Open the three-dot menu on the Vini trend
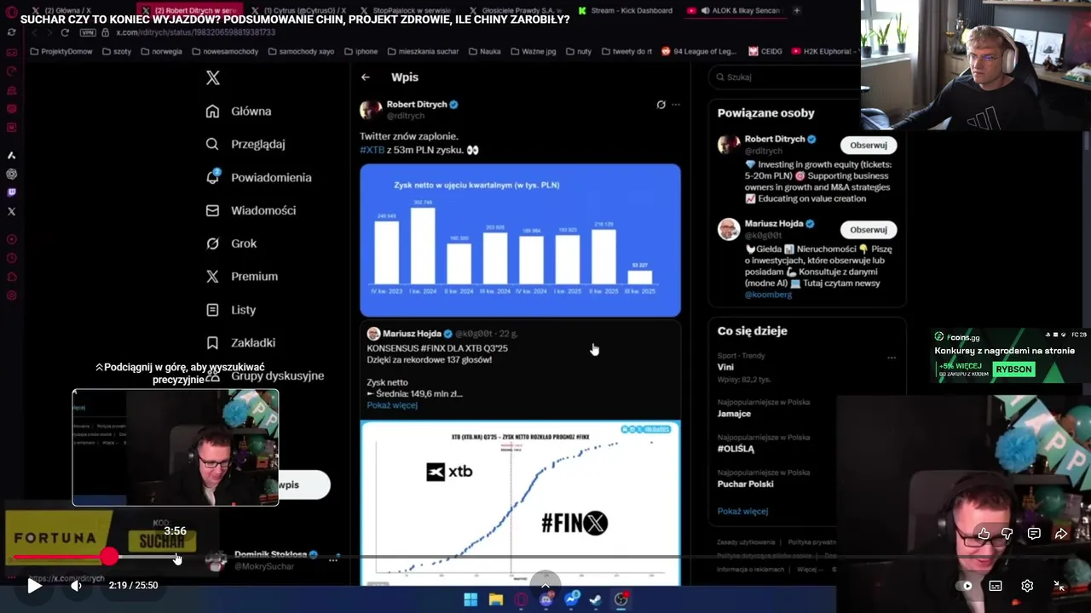1091x613 pixels. tap(892, 358)
